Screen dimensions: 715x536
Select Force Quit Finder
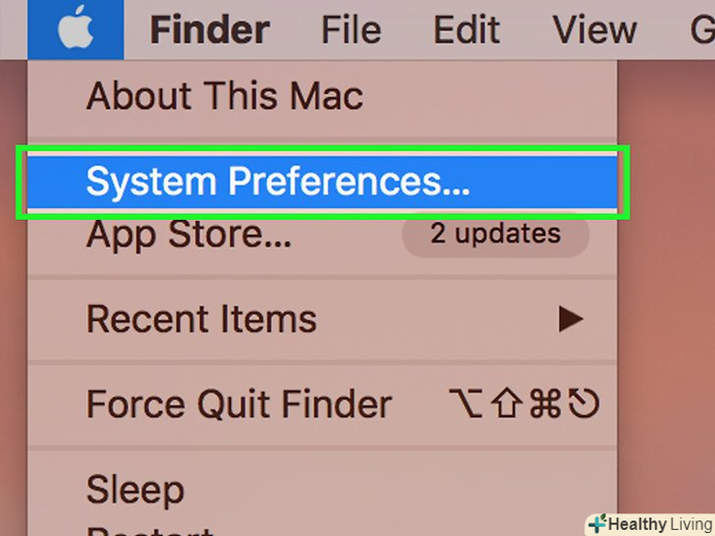239,404
